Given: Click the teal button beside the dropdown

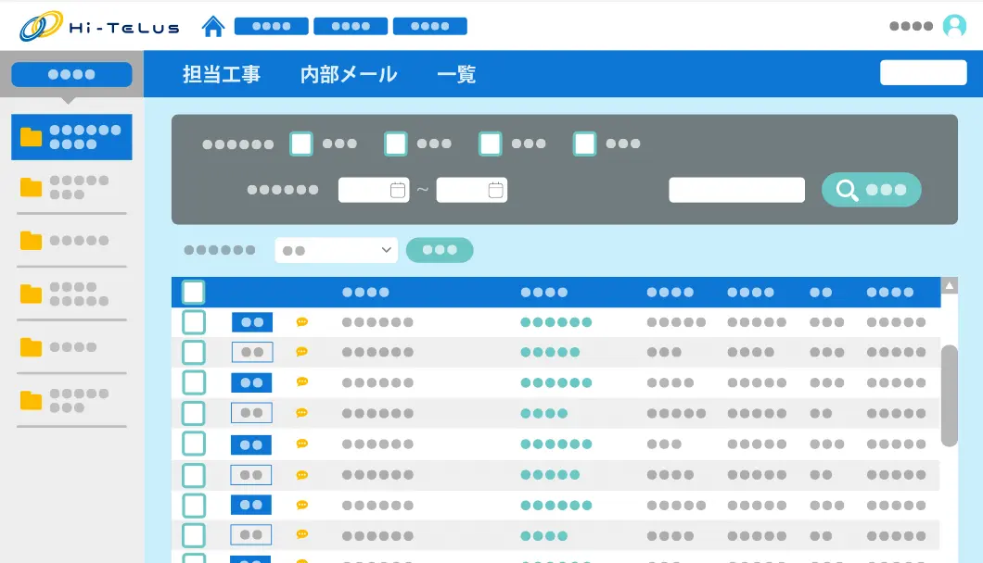Looking at the screenshot, I should [440, 250].
